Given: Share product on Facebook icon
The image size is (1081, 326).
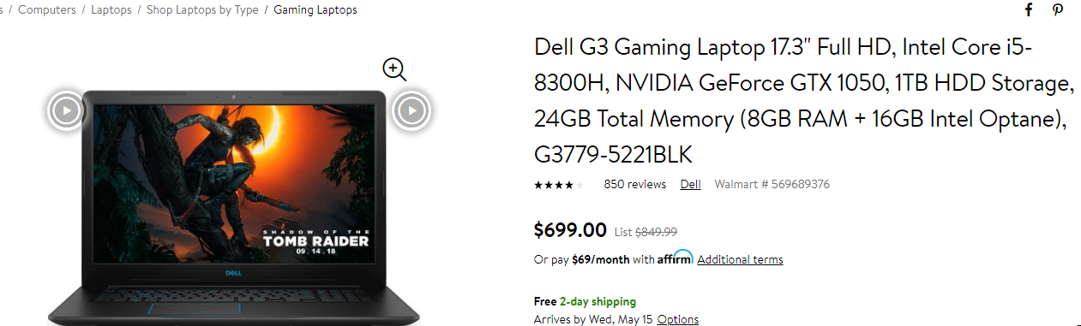Looking at the screenshot, I should click(x=1029, y=10).
